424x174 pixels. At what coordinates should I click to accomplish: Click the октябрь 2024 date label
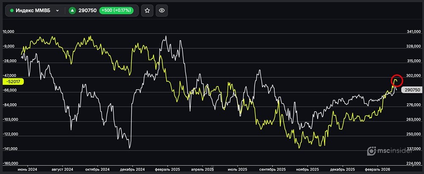[x=98, y=168]
